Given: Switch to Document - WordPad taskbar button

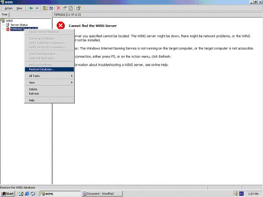Looking at the screenshot, I should 102,194.
